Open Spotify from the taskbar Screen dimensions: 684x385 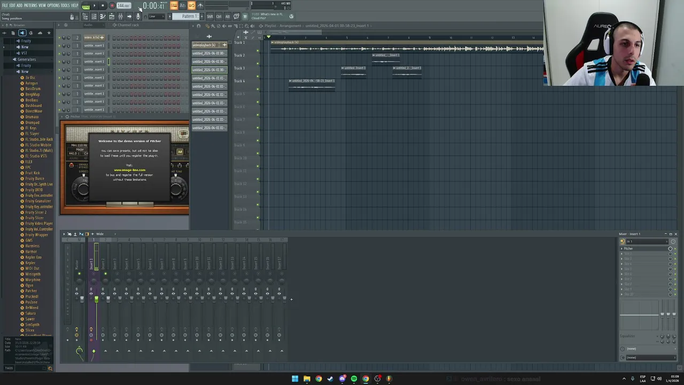[x=354, y=379]
